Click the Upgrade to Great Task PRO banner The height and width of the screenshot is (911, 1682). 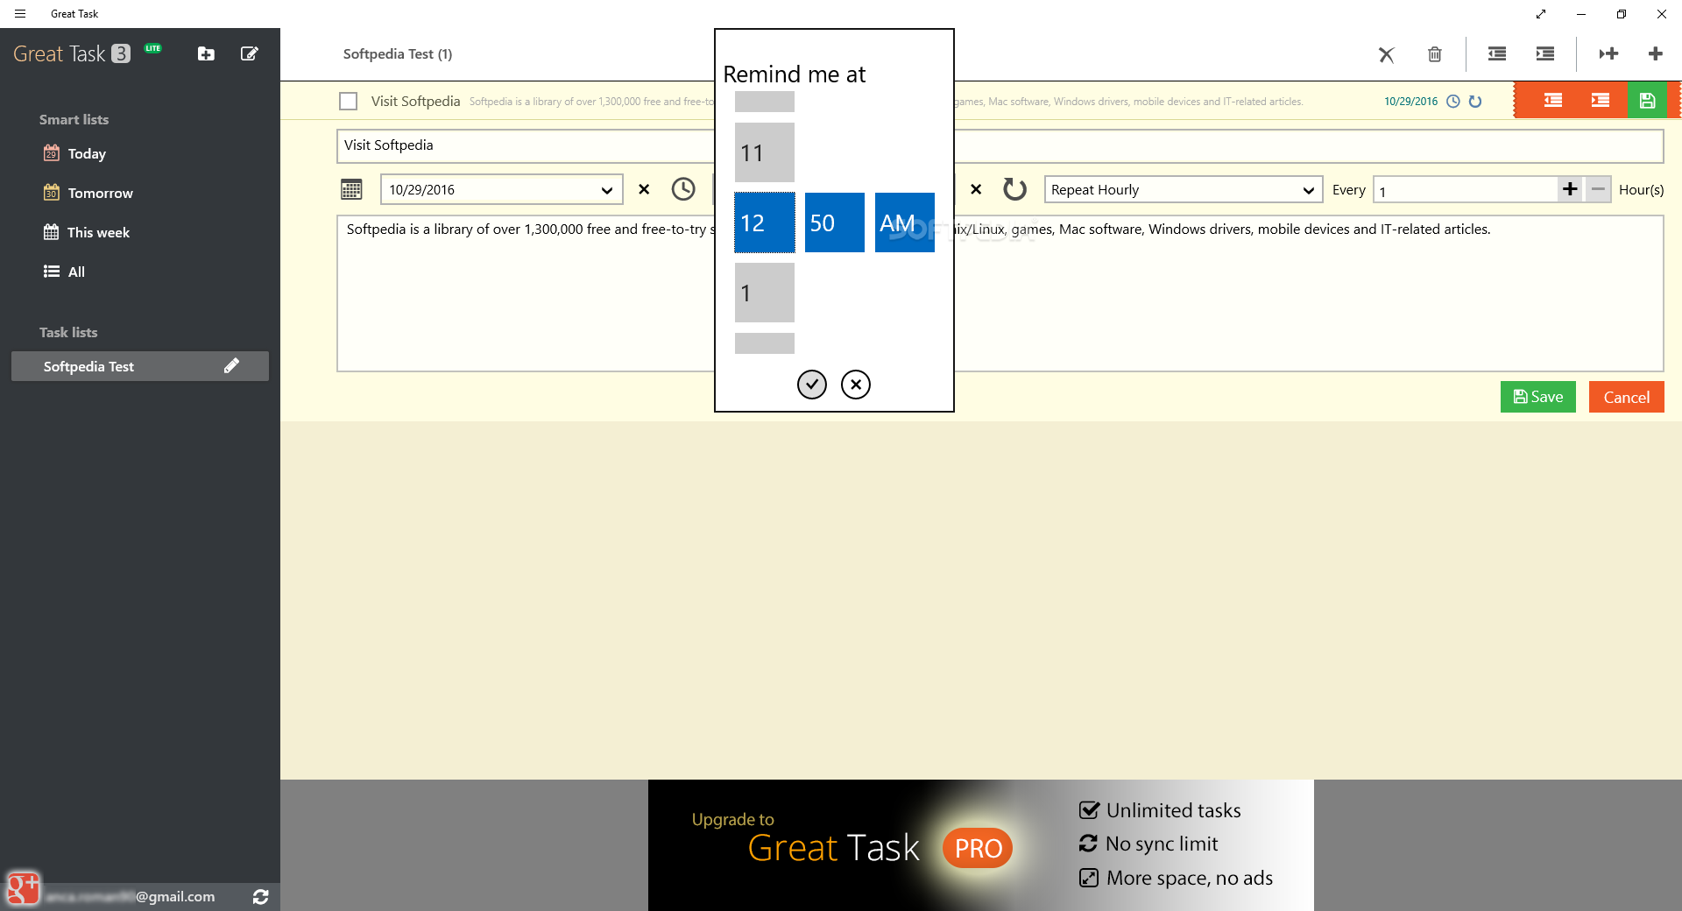point(981,845)
